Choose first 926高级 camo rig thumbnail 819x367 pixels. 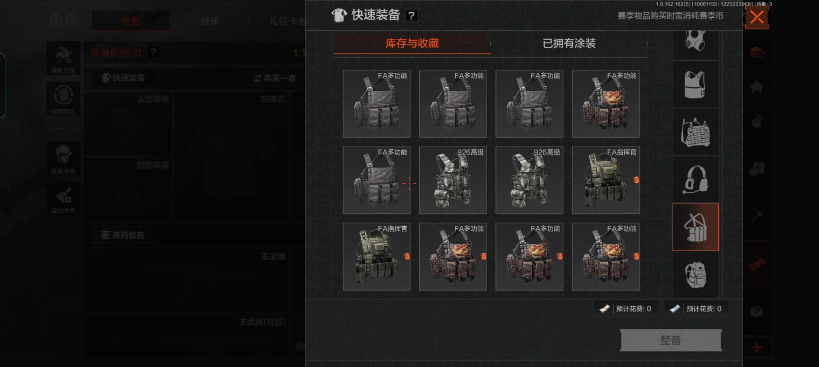coord(453,180)
